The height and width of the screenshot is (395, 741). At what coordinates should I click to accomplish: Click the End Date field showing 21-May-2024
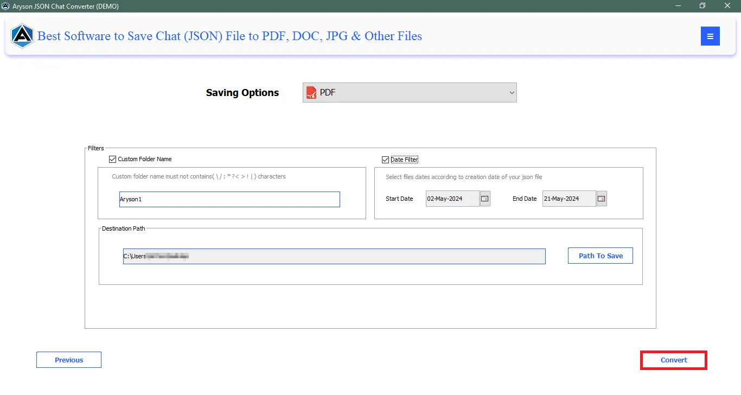coord(568,199)
